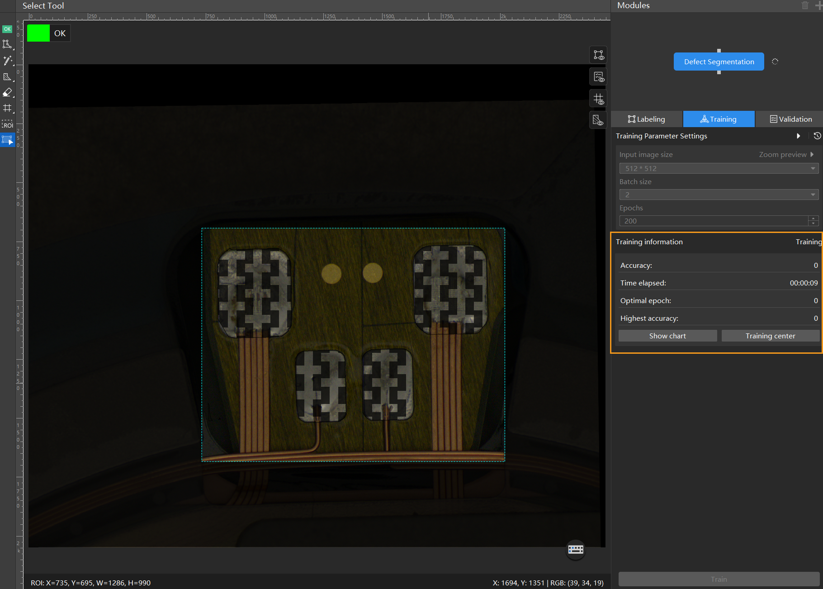Toggle grid visibility overlay
The width and height of the screenshot is (823, 589).
click(x=598, y=99)
